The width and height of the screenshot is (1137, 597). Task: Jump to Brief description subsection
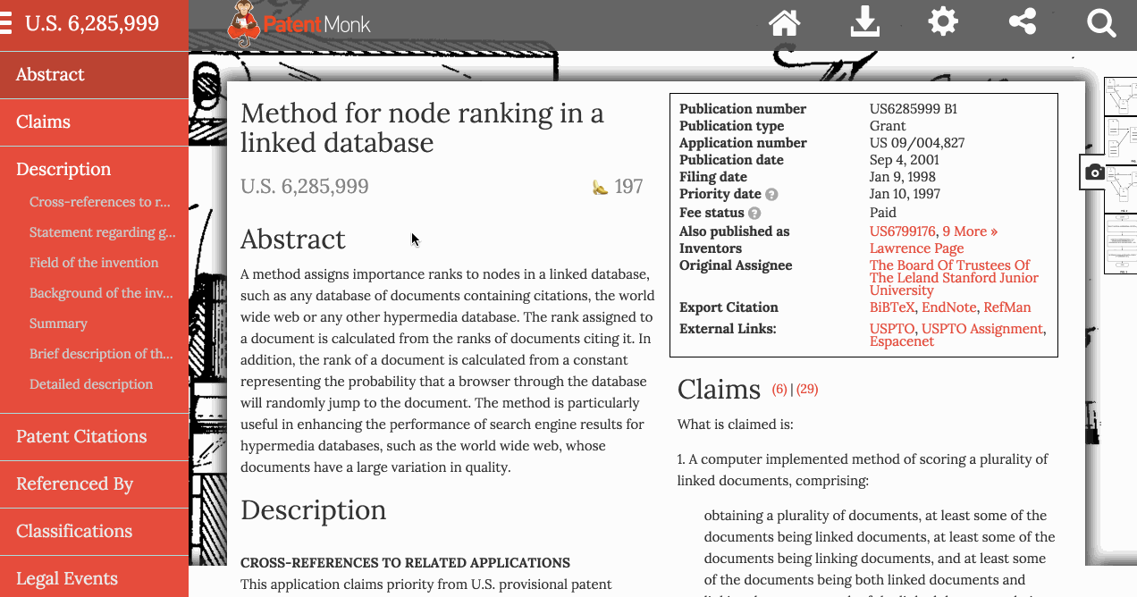pos(101,354)
